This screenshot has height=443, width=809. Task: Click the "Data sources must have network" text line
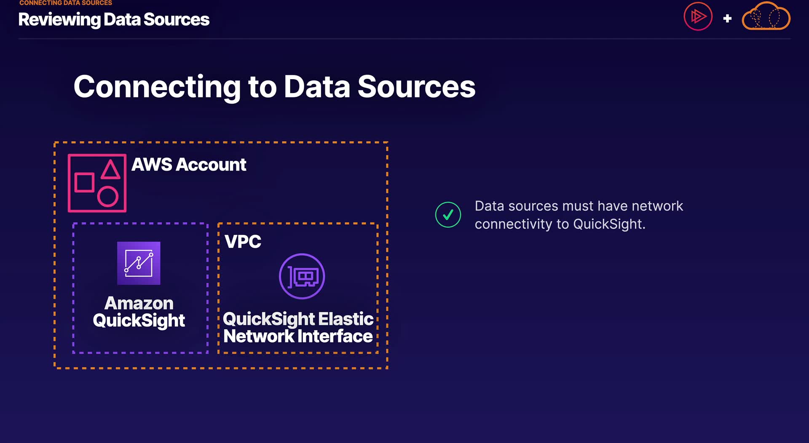pos(579,206)
